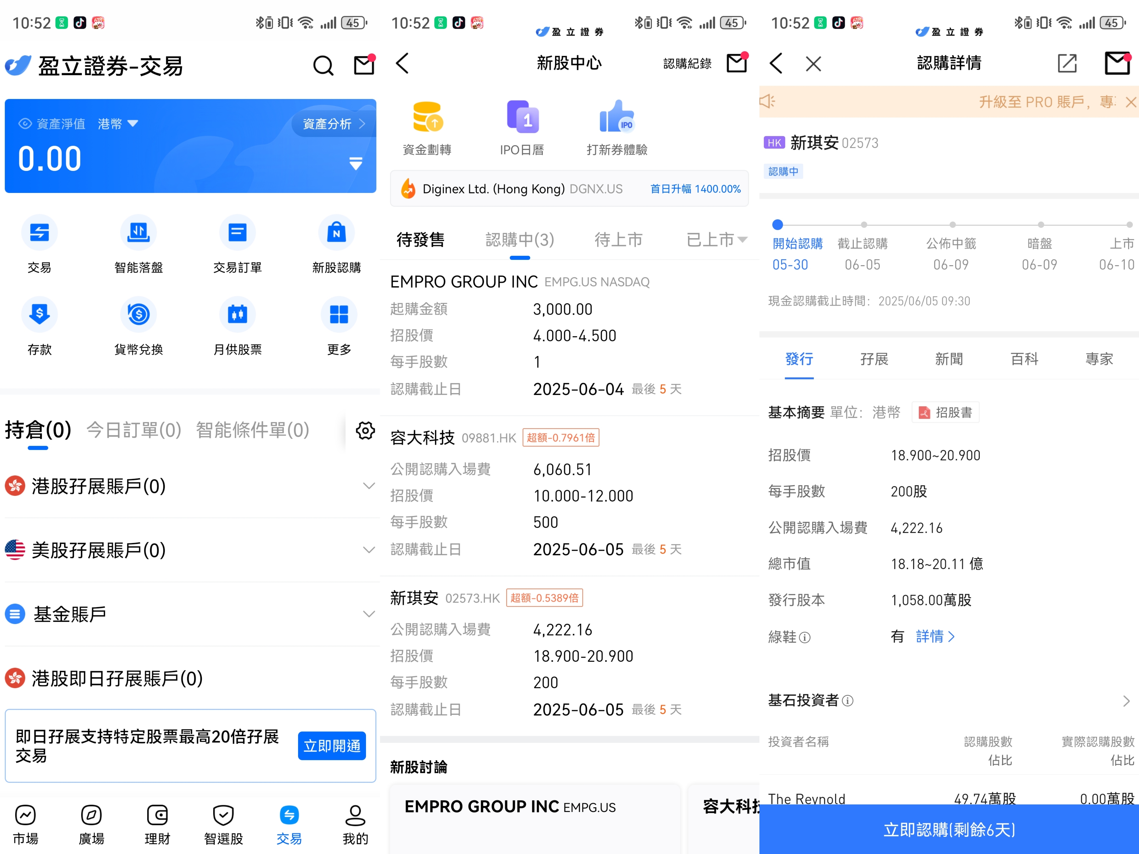Switch to 今日訂單(0) tab
The width and height of the screenshot is (1139, 854).
click(134, 430)
